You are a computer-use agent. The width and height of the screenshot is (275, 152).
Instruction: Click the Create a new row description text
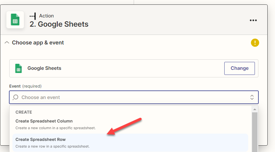[52, 146]
